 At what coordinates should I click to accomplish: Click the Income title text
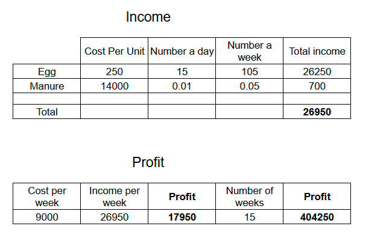point(148,17)
